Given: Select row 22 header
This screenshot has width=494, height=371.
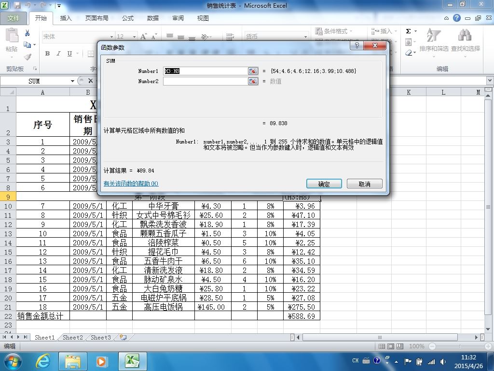Looking at the screenshot, I should pyautogui.click(x=8, y=316).
